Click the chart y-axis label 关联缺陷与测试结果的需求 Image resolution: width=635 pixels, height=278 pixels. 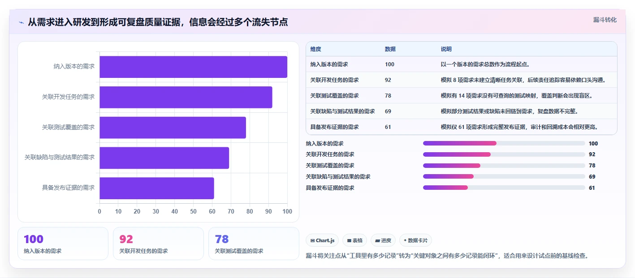click(x=60, y=158)
